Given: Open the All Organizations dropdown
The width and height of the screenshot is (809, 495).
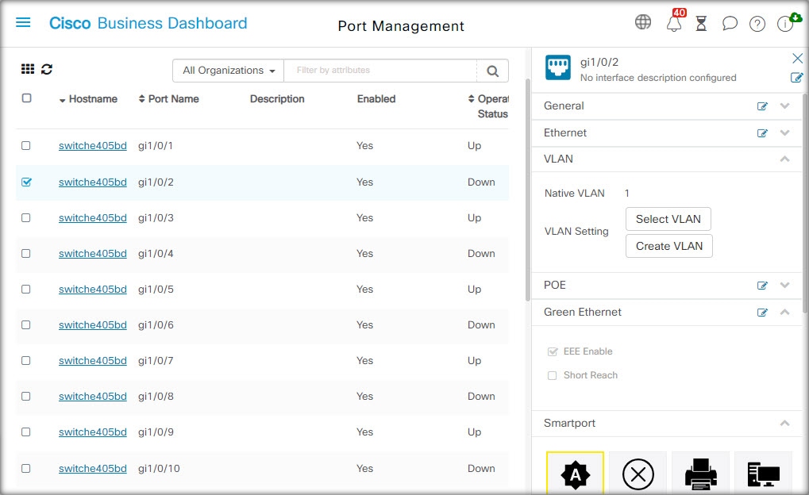Looking at the screenshot, I should coord(228,71).
